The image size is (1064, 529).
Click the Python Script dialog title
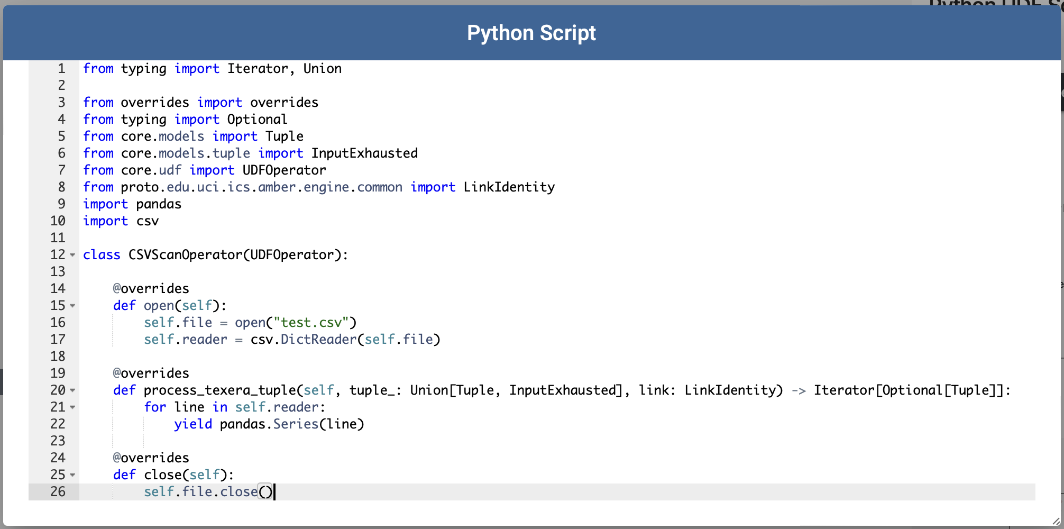531,33
